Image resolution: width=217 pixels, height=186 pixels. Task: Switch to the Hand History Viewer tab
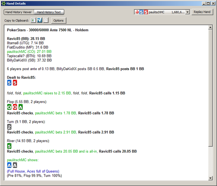[x=19, y=12]
